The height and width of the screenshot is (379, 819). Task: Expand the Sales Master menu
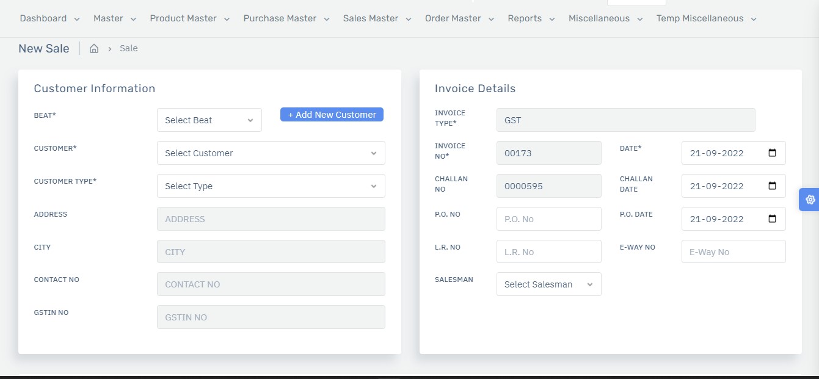coord(377,18)
